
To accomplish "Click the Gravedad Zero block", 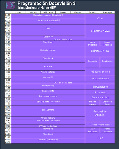I will coord(107,103).
